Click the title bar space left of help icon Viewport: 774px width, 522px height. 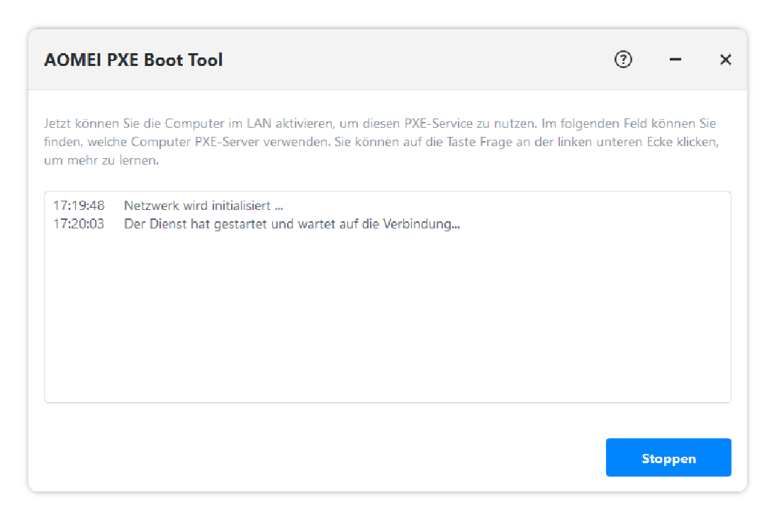click(x=425, y=60)
